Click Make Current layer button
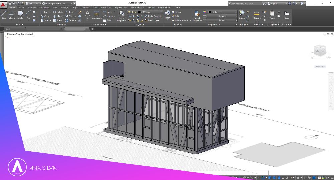This screenshot has height=180, width=334. click(153, 16)
